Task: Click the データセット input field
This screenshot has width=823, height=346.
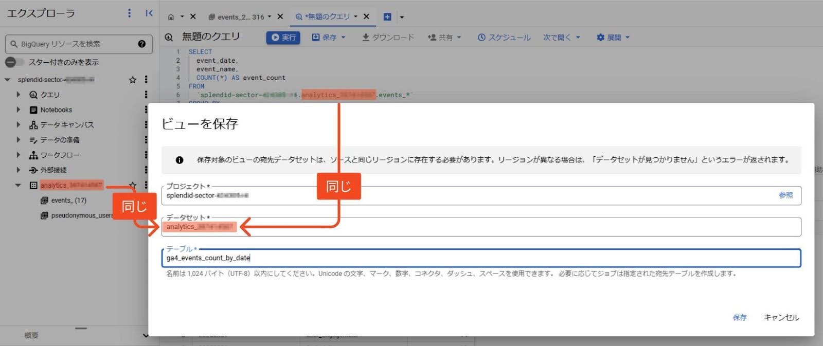Action: [x=514, y=227]
